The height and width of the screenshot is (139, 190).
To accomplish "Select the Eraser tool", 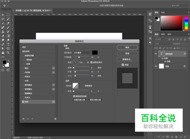I will 3,36.
